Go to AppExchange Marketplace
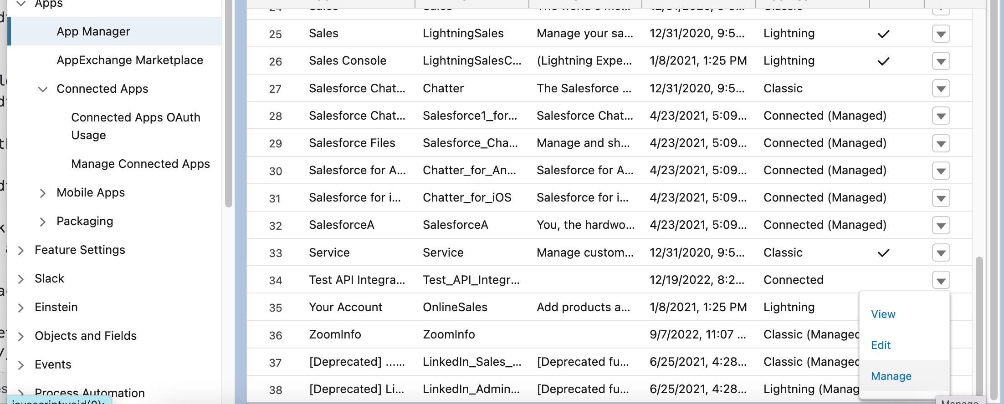 tap(130, 60)
